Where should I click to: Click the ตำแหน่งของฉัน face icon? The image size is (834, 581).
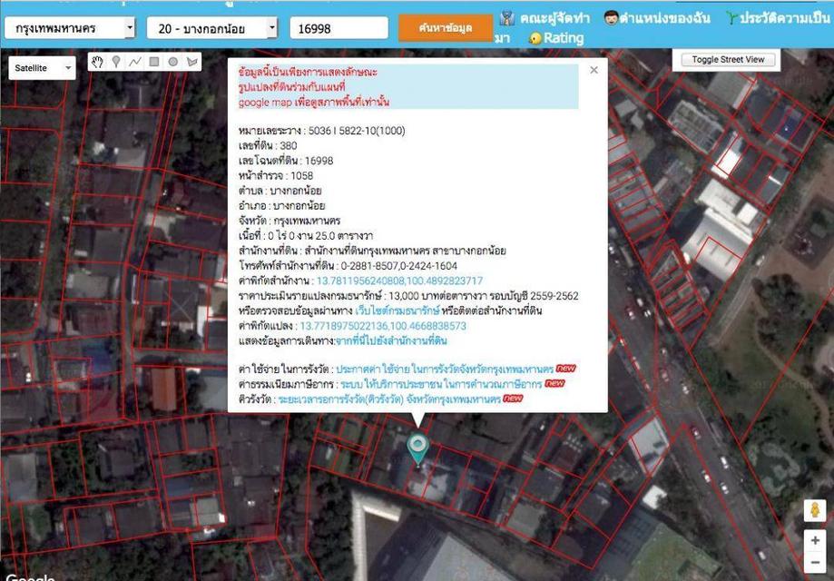[x=611, y=17]
